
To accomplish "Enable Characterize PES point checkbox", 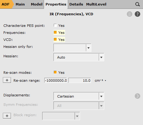I will 55,25.
